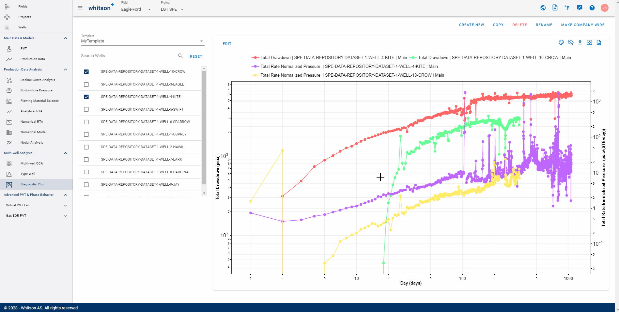Click the search magnifier icon
Screen dimensions: 619x312
[180, 56]
